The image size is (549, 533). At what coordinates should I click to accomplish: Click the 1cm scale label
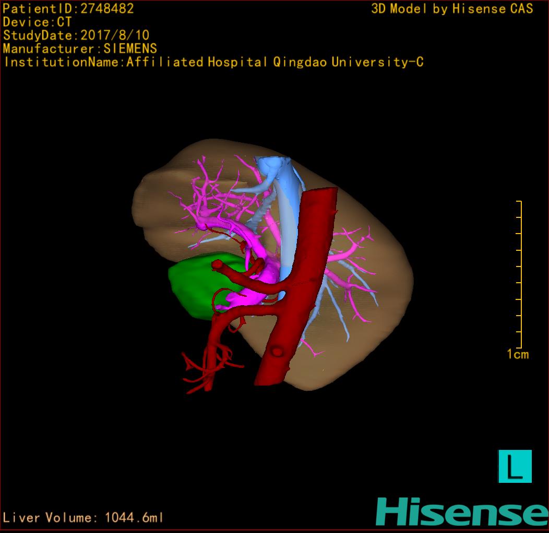517,355
